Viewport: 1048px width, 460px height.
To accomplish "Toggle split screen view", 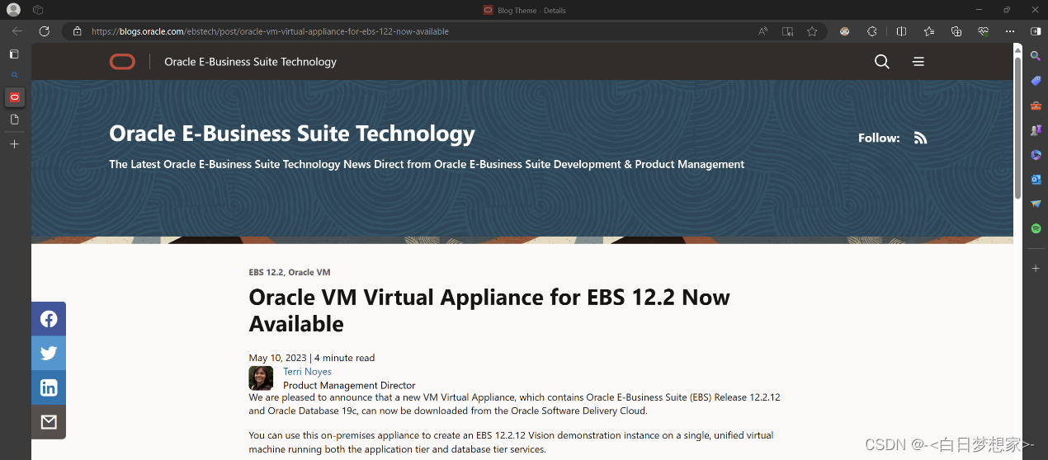I will click(x=901, y=31).
